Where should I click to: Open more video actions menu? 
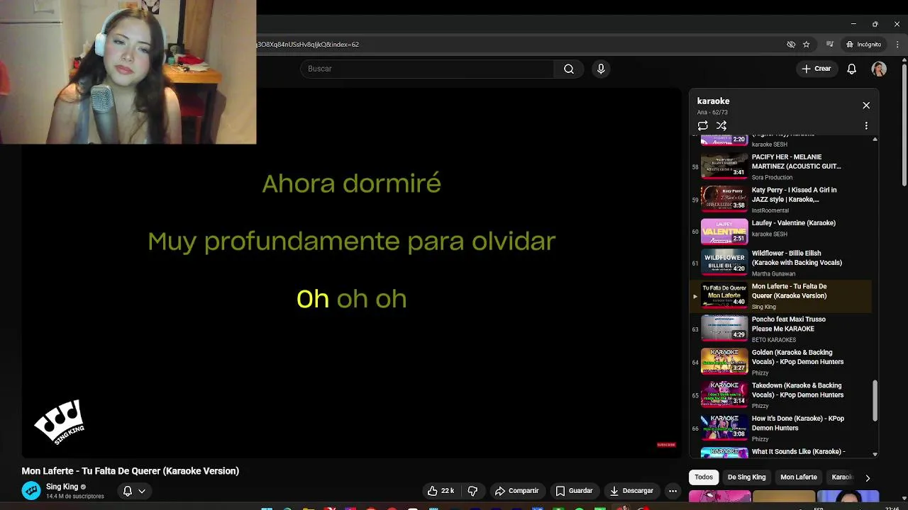(672, 491)
